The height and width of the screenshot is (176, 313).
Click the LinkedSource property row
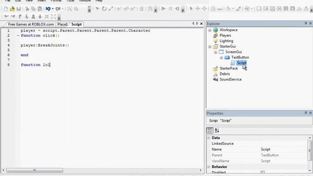pos(258,143)
